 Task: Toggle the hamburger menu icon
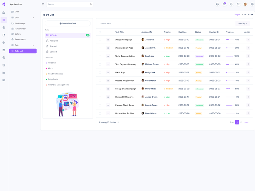coord(43,4)
